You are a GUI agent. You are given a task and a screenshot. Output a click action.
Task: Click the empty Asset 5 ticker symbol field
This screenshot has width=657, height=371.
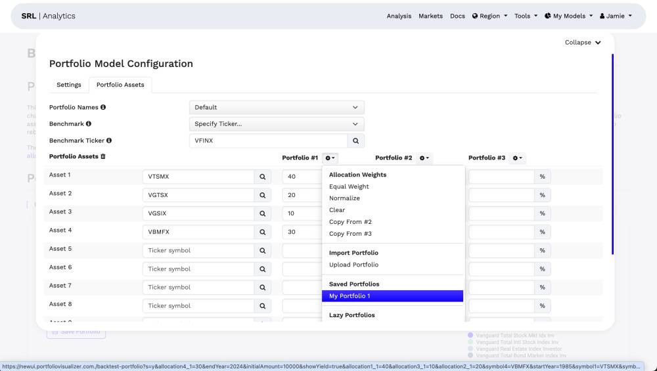198,250
